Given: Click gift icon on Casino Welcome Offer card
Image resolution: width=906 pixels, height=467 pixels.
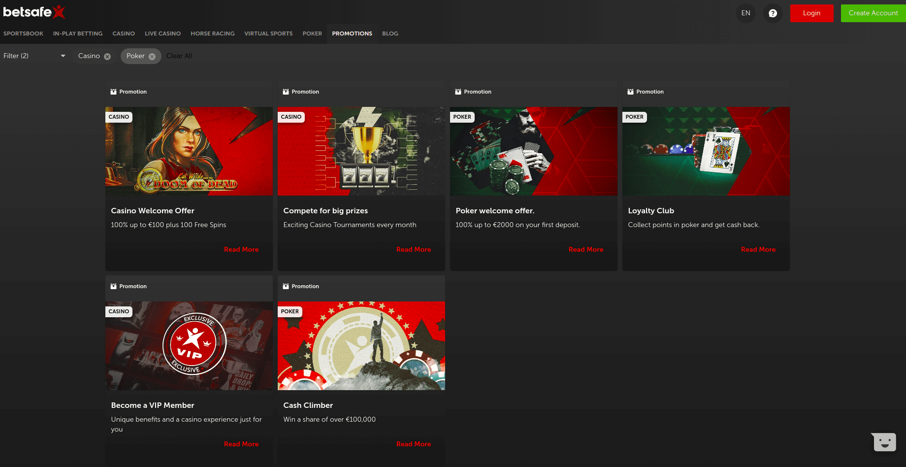Looking at the screenshot, I should coord(114,92).
